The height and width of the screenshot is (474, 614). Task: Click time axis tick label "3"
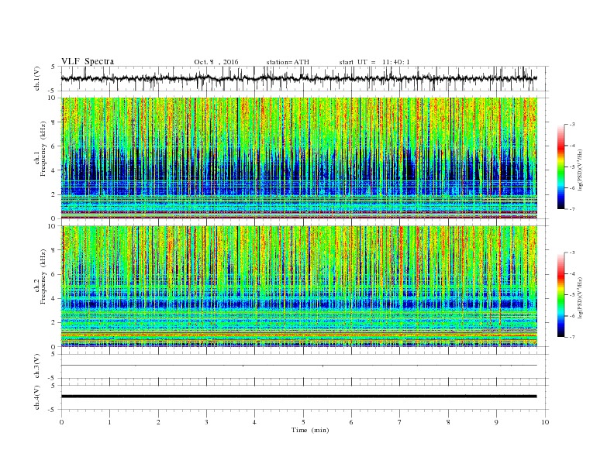207,422
